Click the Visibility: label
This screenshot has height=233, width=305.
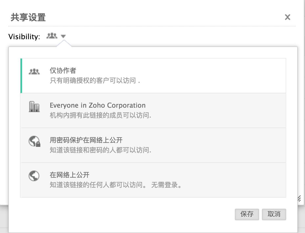(24, 36)
